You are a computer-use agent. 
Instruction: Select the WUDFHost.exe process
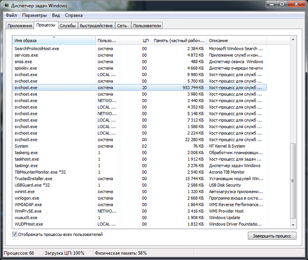[x=139, y=224]
